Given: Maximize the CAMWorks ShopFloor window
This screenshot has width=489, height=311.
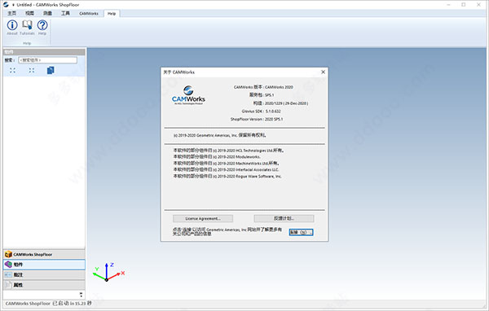Looking at the screenshot, I should (464, 5).
